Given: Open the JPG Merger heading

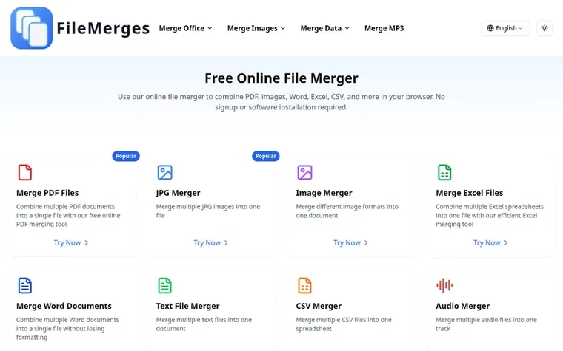Looking at the screenshot, I should [x=178, y=193].
